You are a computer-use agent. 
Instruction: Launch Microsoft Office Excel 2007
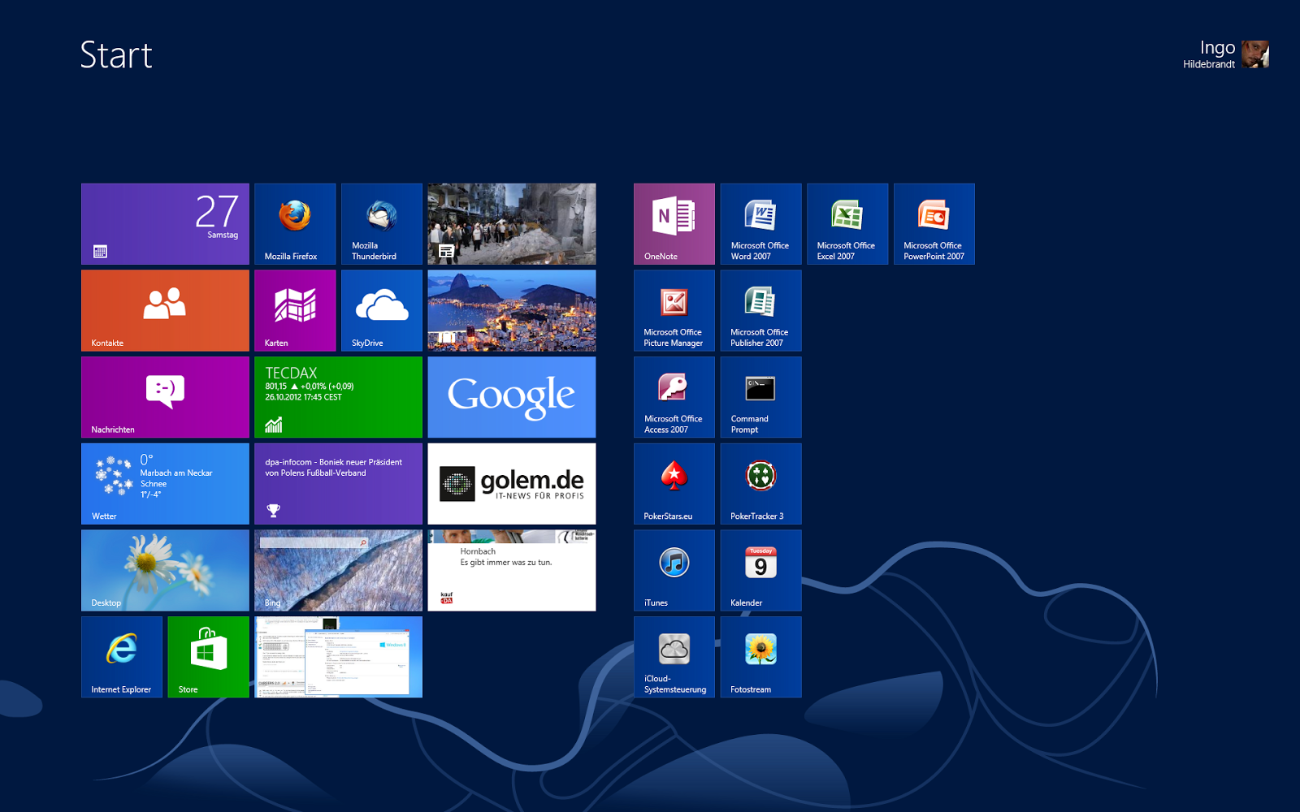(847, 224)
